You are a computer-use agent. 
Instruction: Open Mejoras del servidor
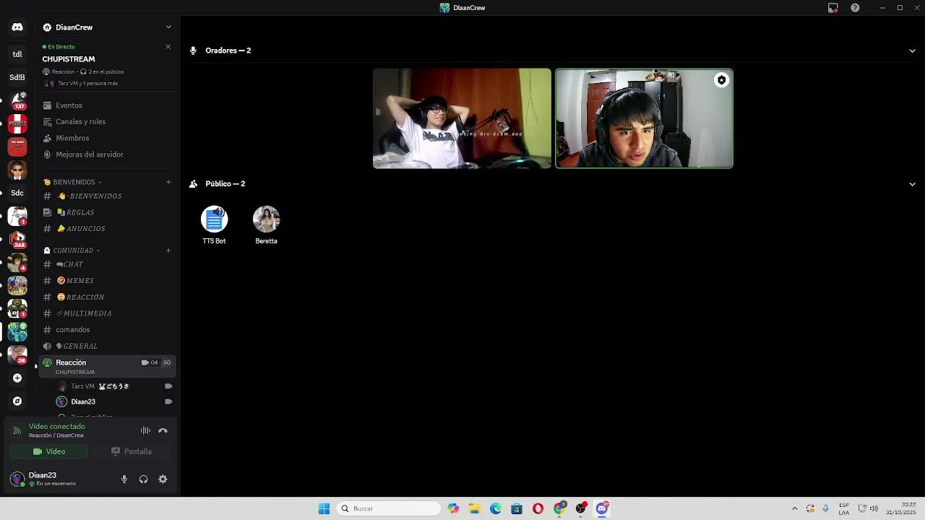point(107,155)
